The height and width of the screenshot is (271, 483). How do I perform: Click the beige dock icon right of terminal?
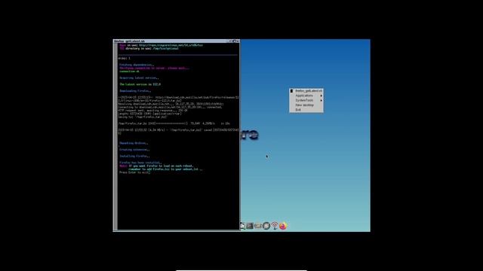(x=258, y=226)
